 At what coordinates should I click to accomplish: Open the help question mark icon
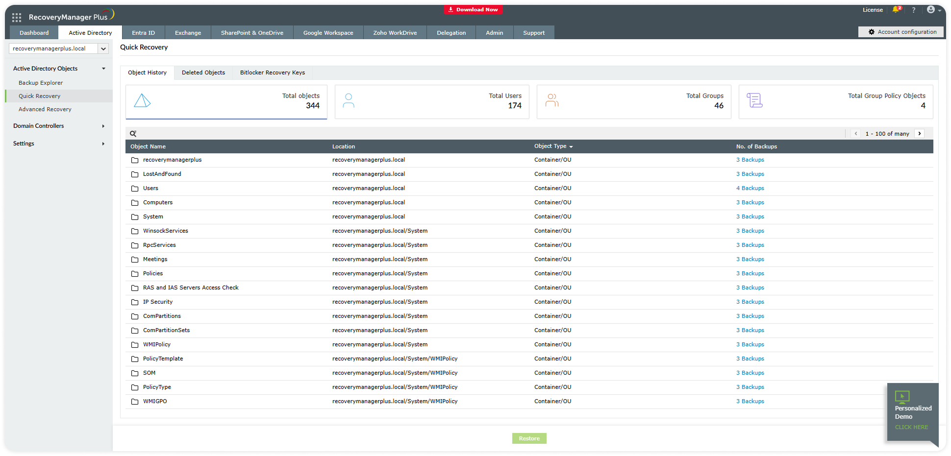point(913,10)
